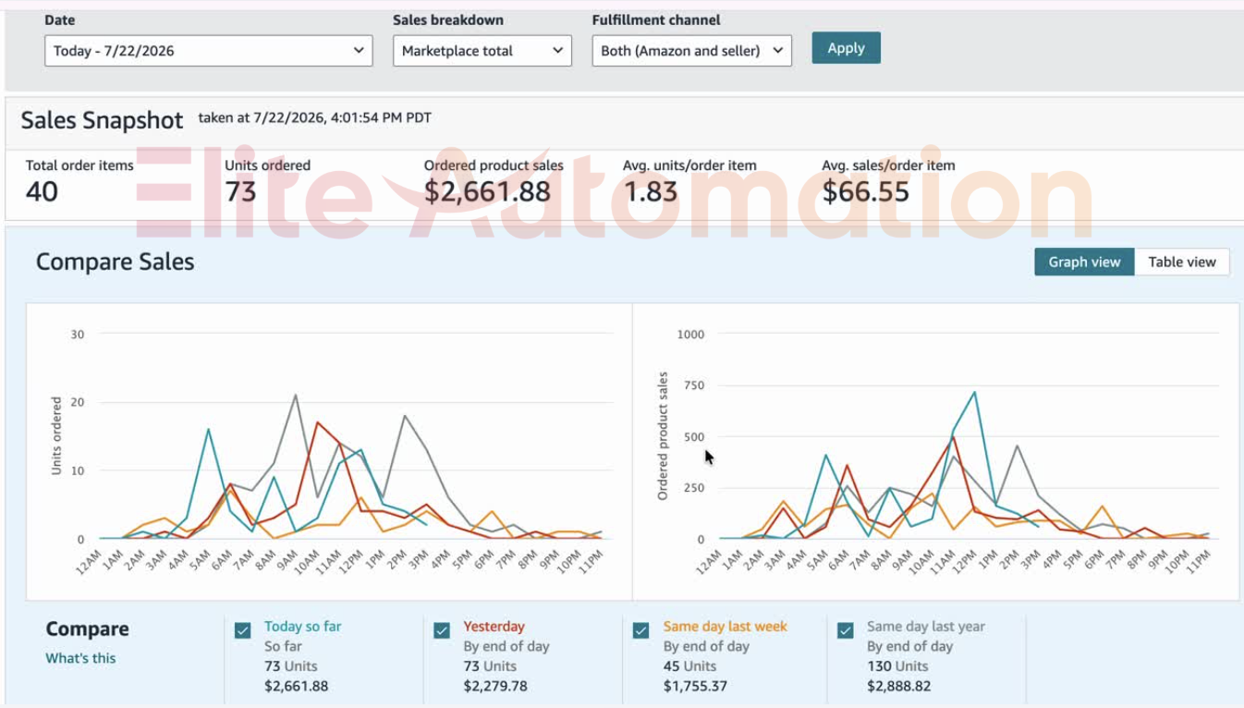Switch to Table view tab
Viewport: 1244px width, 708px height.
pos(1182,262)
